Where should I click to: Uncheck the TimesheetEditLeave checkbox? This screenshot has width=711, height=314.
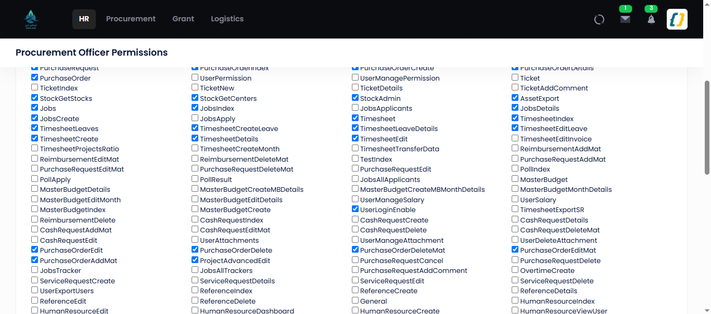pyautogui.click(x=515, y=128)
